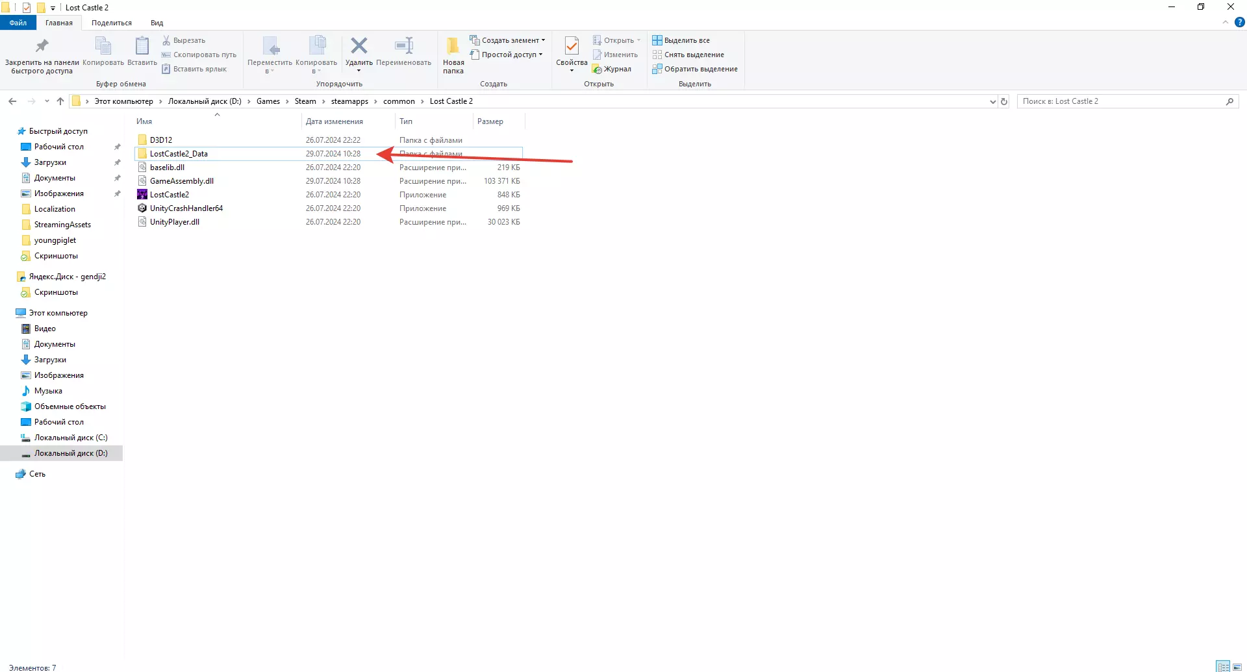Select all items with Выделить все
Image resolution: width=1247 pixels, height=672 pixels.
click(681, 40)
